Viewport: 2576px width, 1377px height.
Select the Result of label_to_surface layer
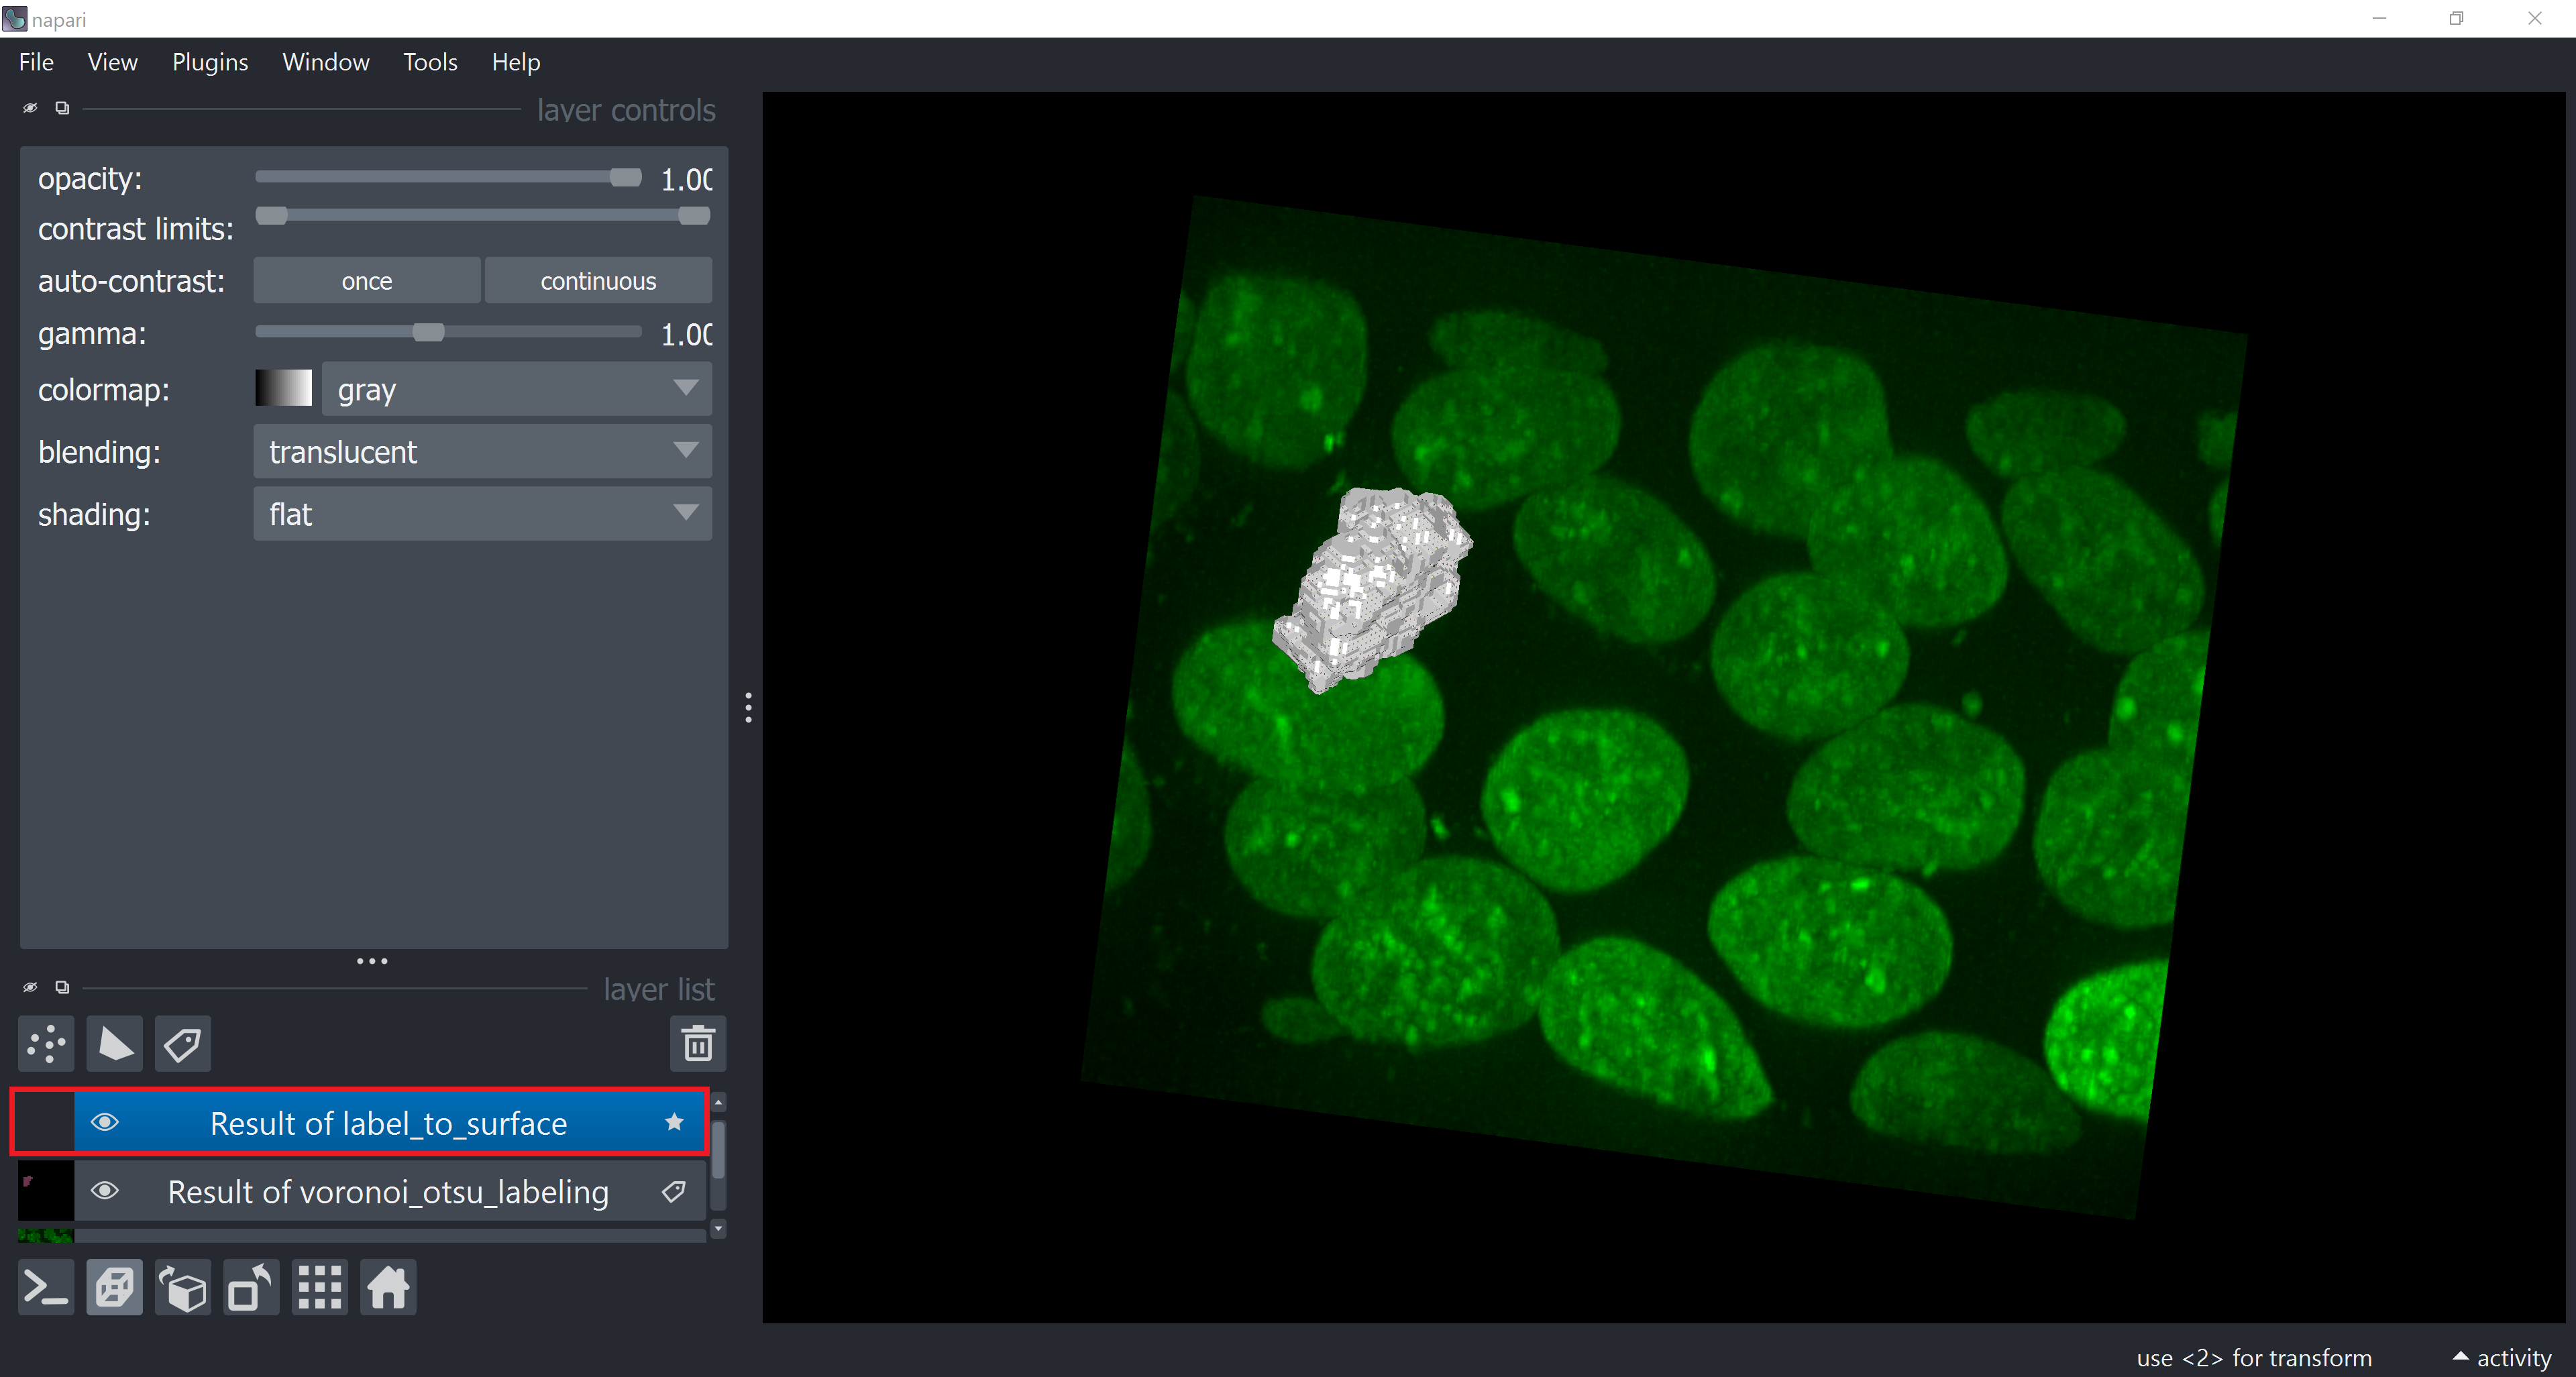389,1122
